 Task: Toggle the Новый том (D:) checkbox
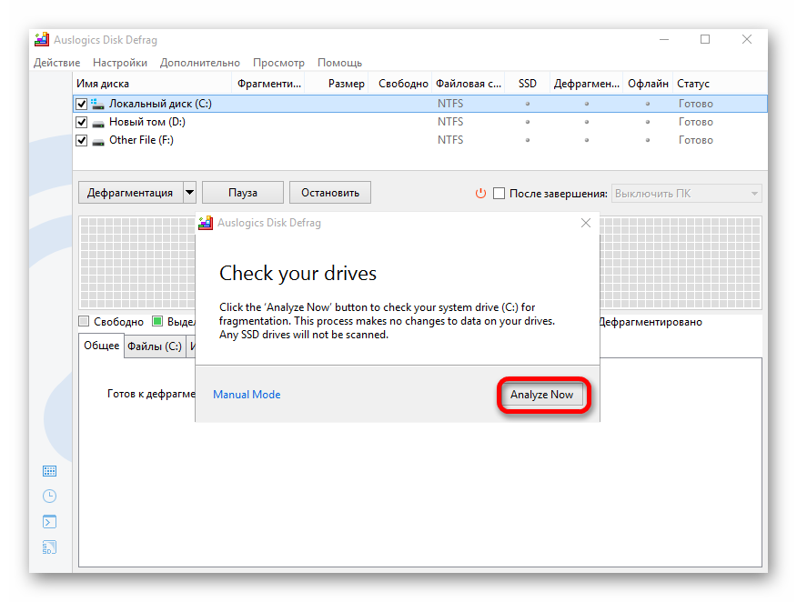coord(82,122)
